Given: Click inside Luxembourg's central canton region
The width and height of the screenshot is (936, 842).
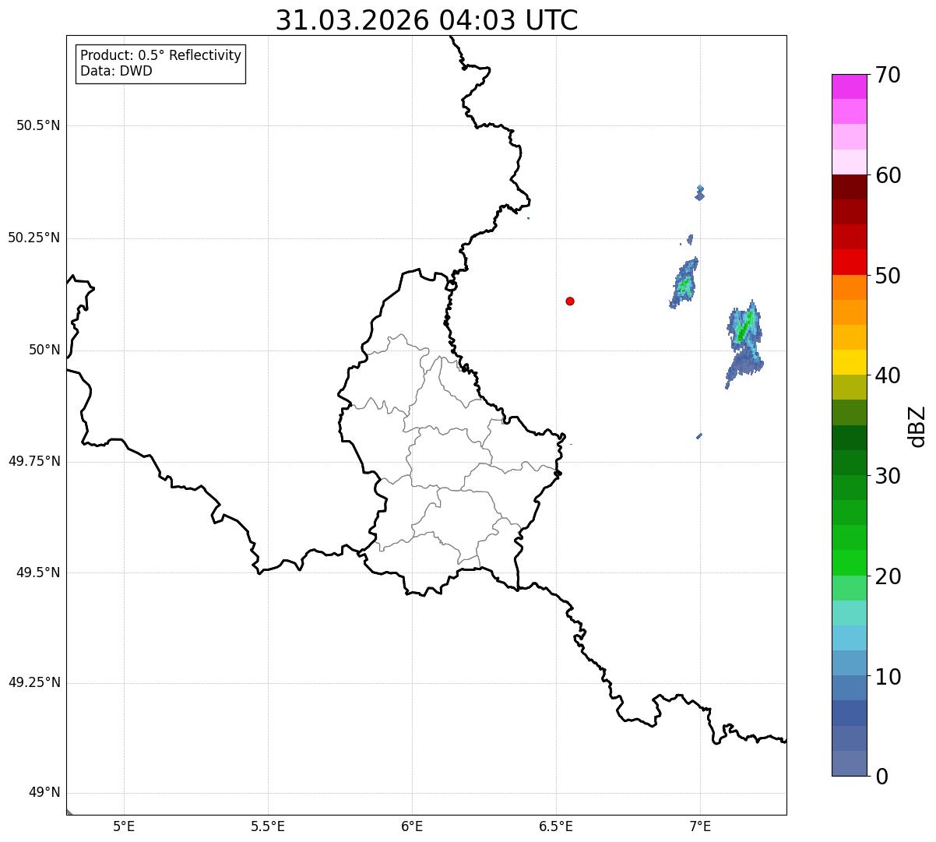Looking at the screenshot, I should pyautogui.click(x=448, y=458).
